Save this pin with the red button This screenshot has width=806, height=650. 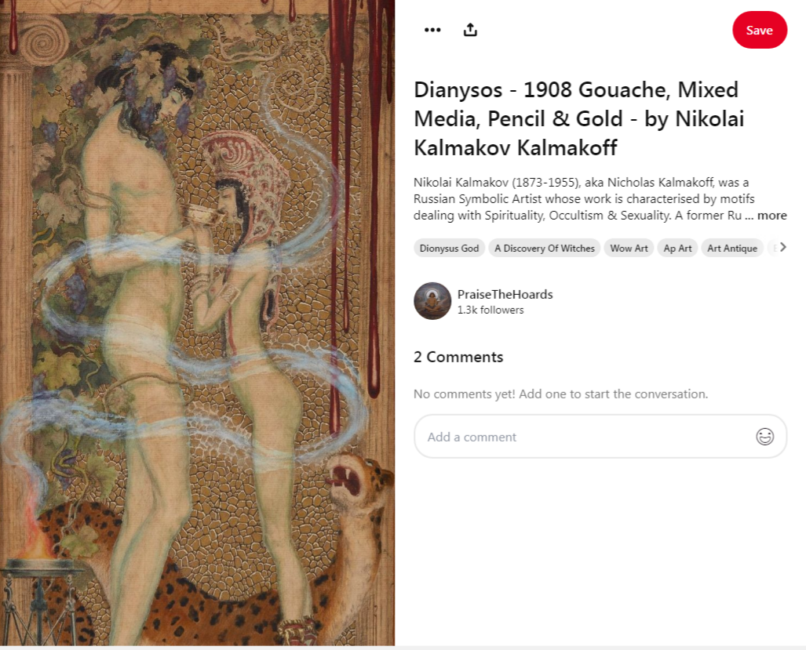[759, 30]
